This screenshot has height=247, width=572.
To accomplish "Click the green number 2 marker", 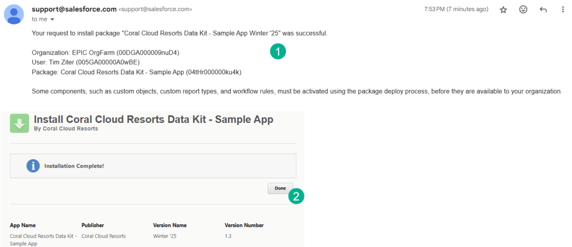I will (297, 196).
